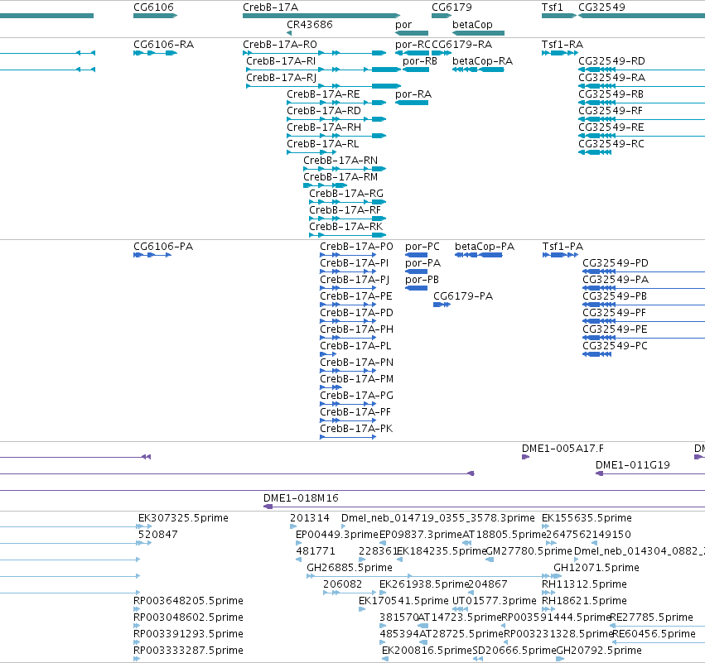Select the CrebB-17A-PO protein label
The image size is (705, 663).
tap(356, 247)
